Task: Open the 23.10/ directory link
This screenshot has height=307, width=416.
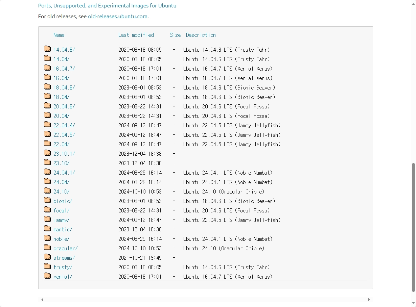Action: [x=62, y=163]
